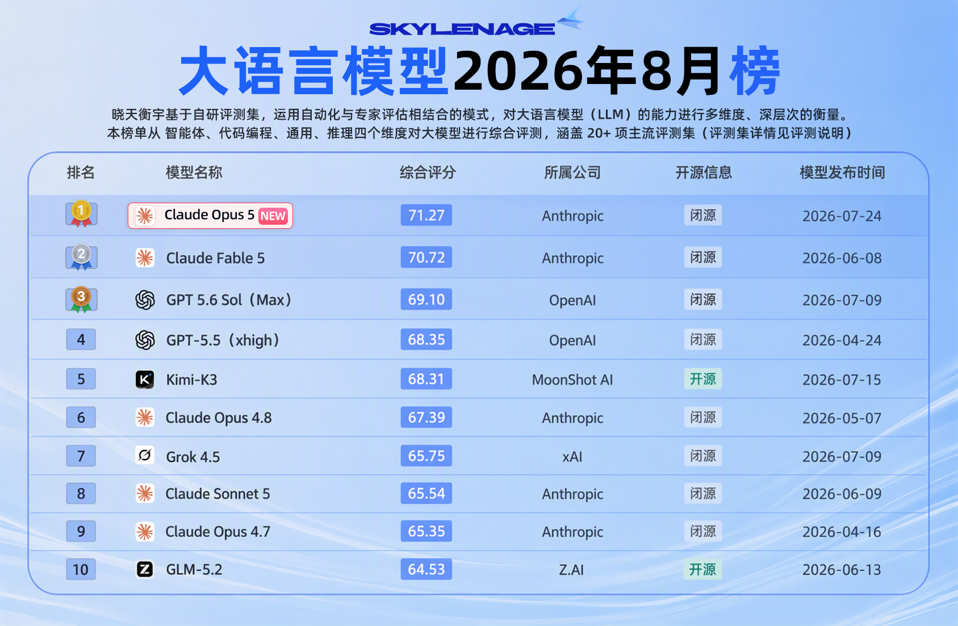Viewport: 958px width, 626px height.
Task: Click the release date 2026-07-24
Action: (x=842, y=216)
